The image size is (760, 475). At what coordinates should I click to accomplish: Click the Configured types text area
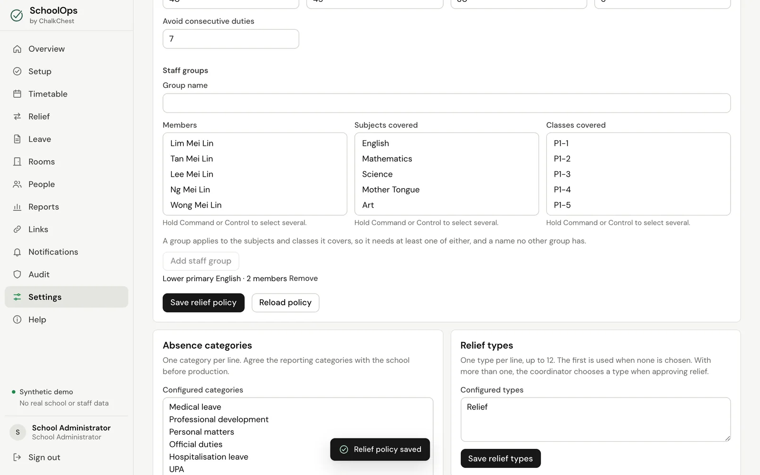coord(595,419)
